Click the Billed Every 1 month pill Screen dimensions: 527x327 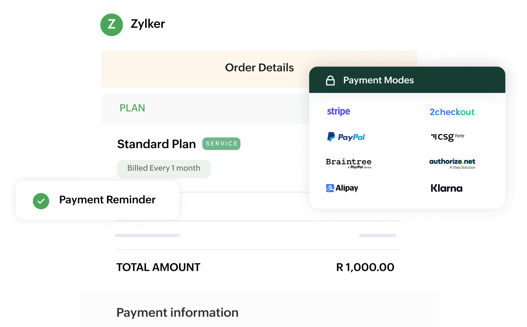pos(164,169)
